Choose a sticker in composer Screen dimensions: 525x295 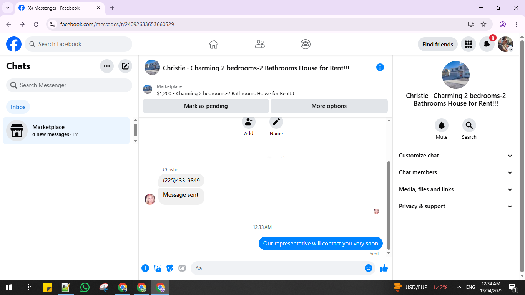pos(170,268)
